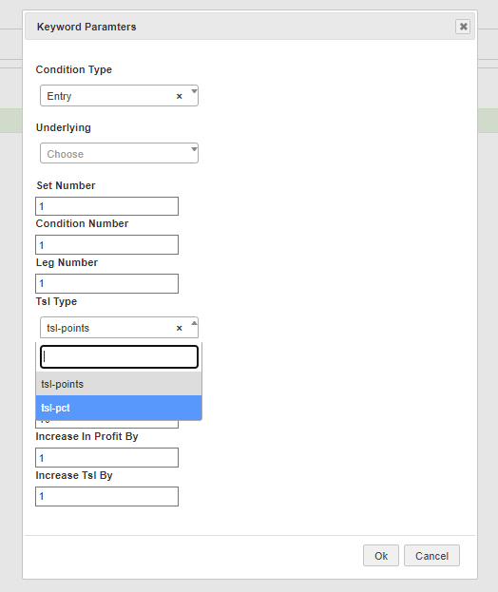Click the Underlying field label
This screenshot has width=498, height=592.
pos(64,127)
